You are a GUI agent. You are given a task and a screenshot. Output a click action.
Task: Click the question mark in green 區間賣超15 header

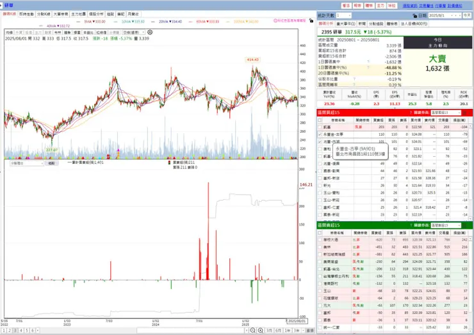(411, 225)
